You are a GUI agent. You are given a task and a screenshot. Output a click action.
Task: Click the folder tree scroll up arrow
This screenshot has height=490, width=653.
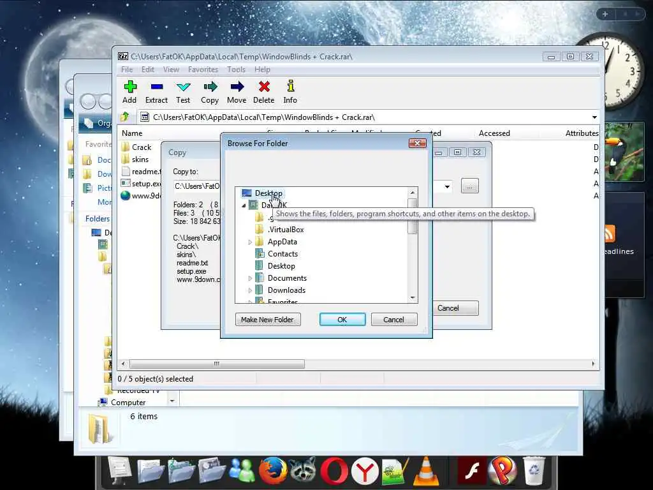[x=413, y=193]
